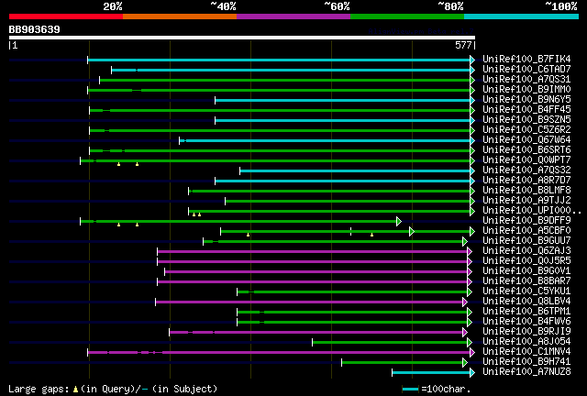Select the UniRef100_B9SZN5 label
Viewport: 587px width, 396px height.
(x=526, y=120)
